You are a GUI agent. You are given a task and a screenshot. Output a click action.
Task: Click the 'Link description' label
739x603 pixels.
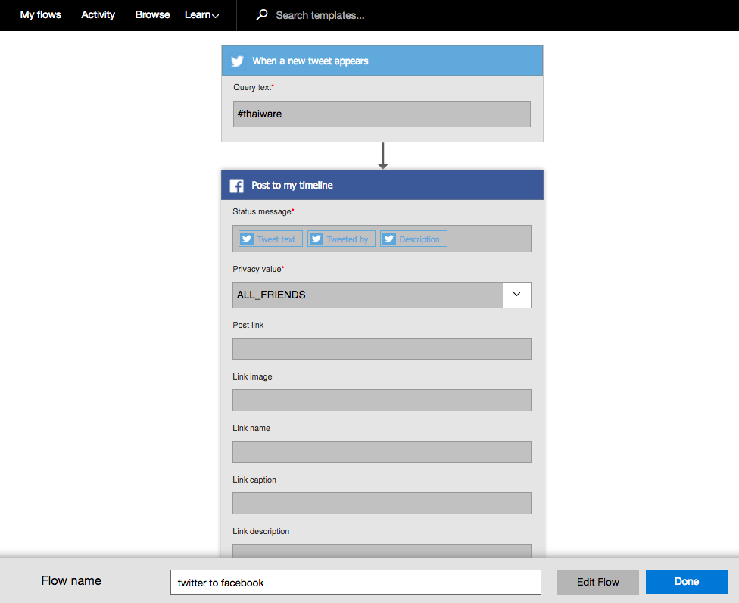261,531
